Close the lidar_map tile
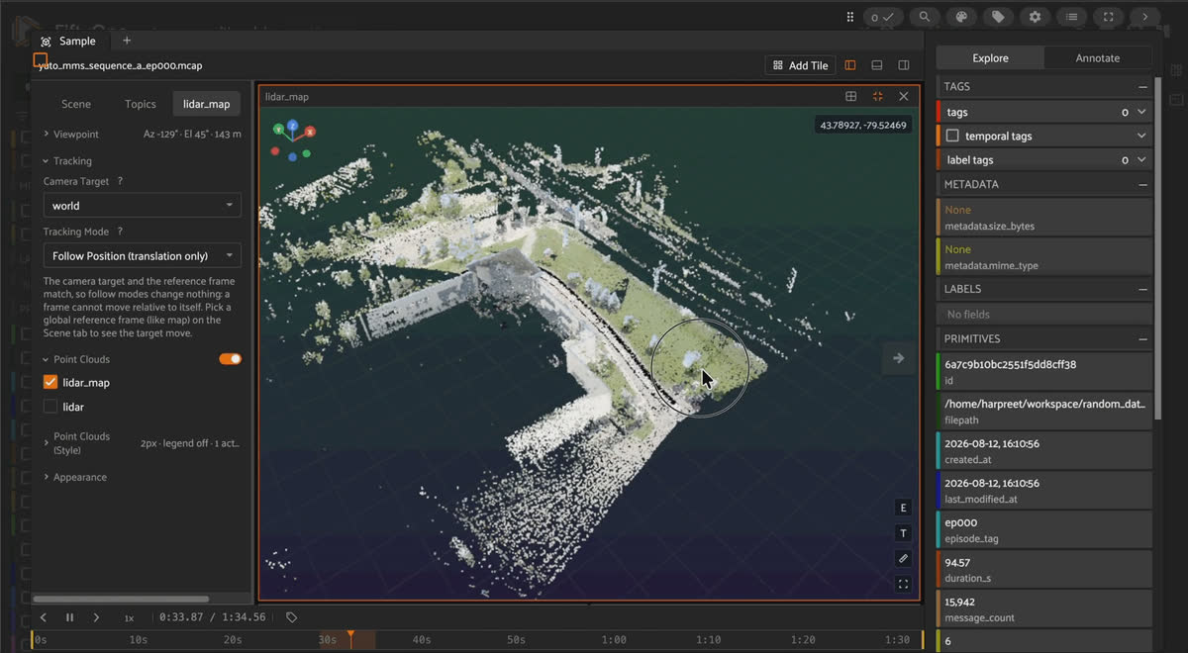 [x=904, y=96]
